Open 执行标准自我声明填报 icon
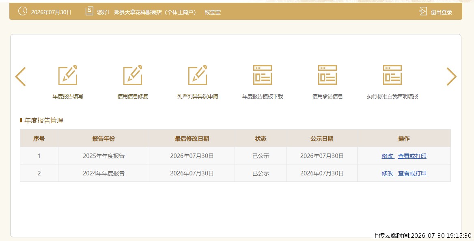The image size is (474, 241). coord(392,75)
